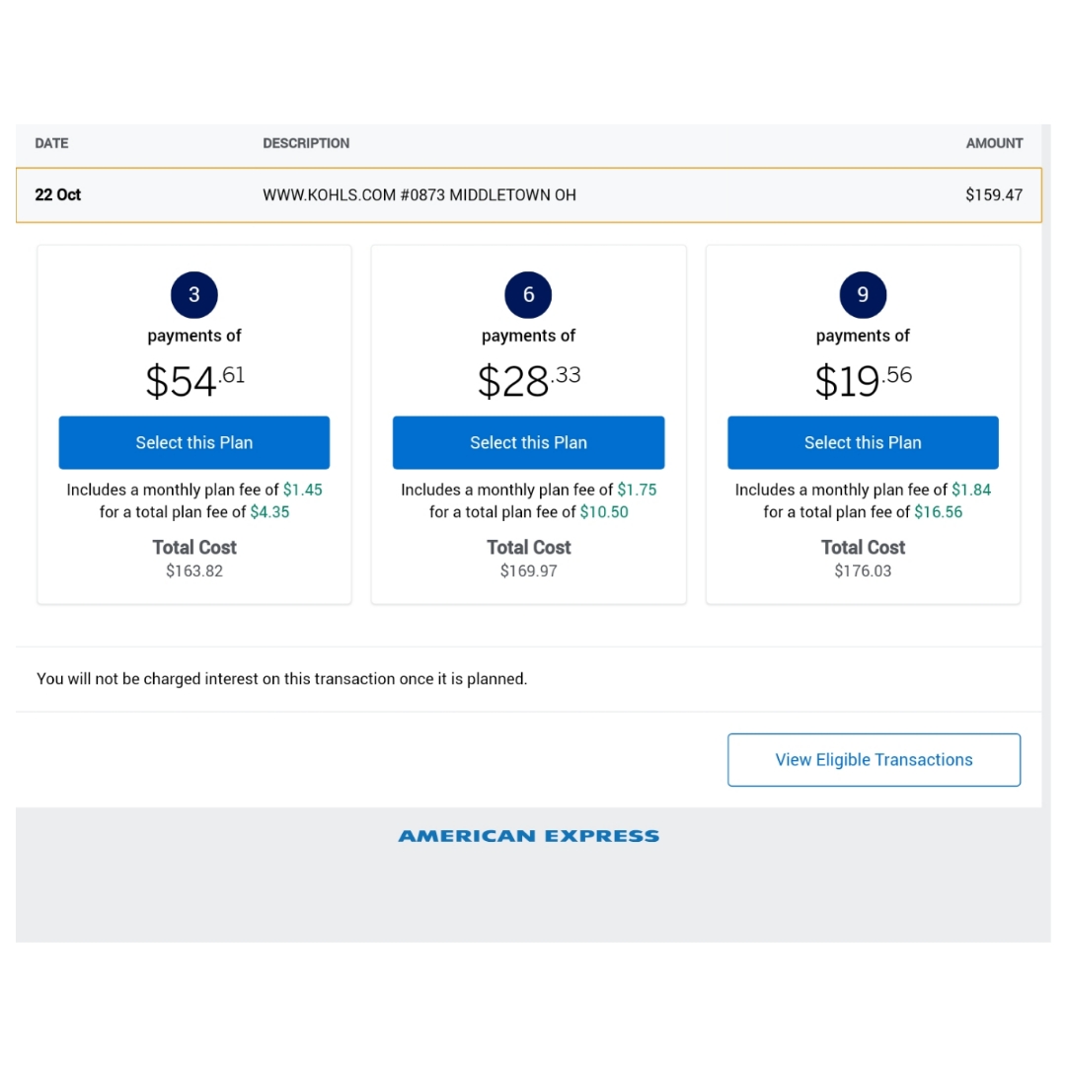The width and height of the screenshot is (1066, 1066).
Task: Click the circular 3 payments badge
Action: point(193,294)
